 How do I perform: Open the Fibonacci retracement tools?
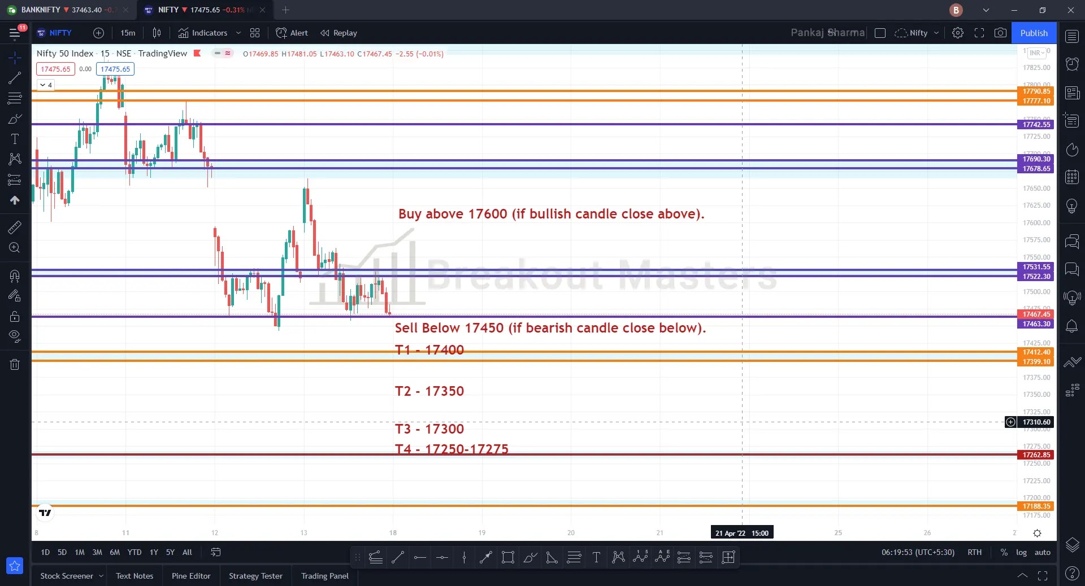(x=15, y=98)
